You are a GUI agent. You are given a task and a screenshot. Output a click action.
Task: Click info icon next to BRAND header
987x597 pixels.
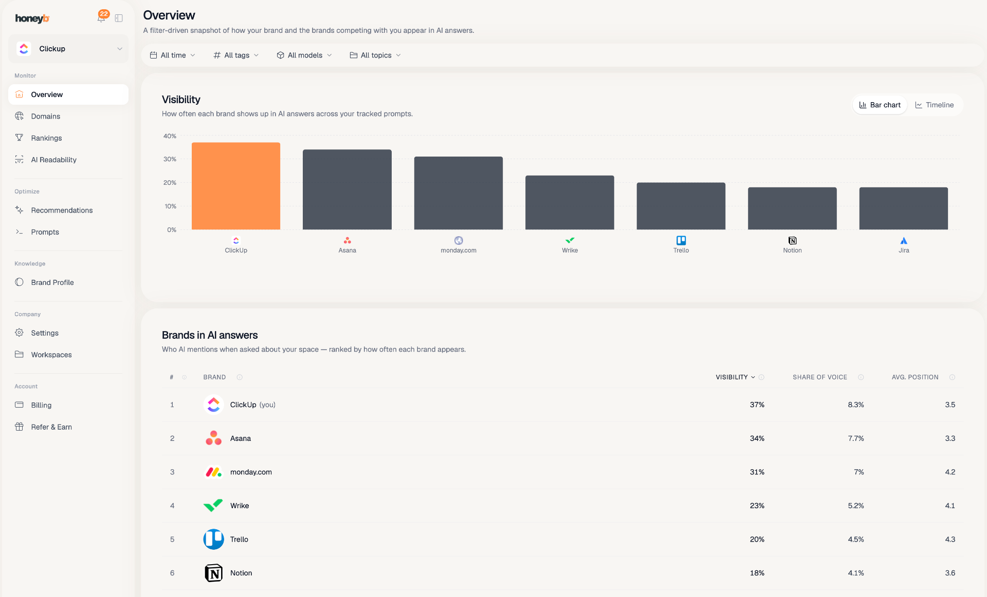point(240,377)
